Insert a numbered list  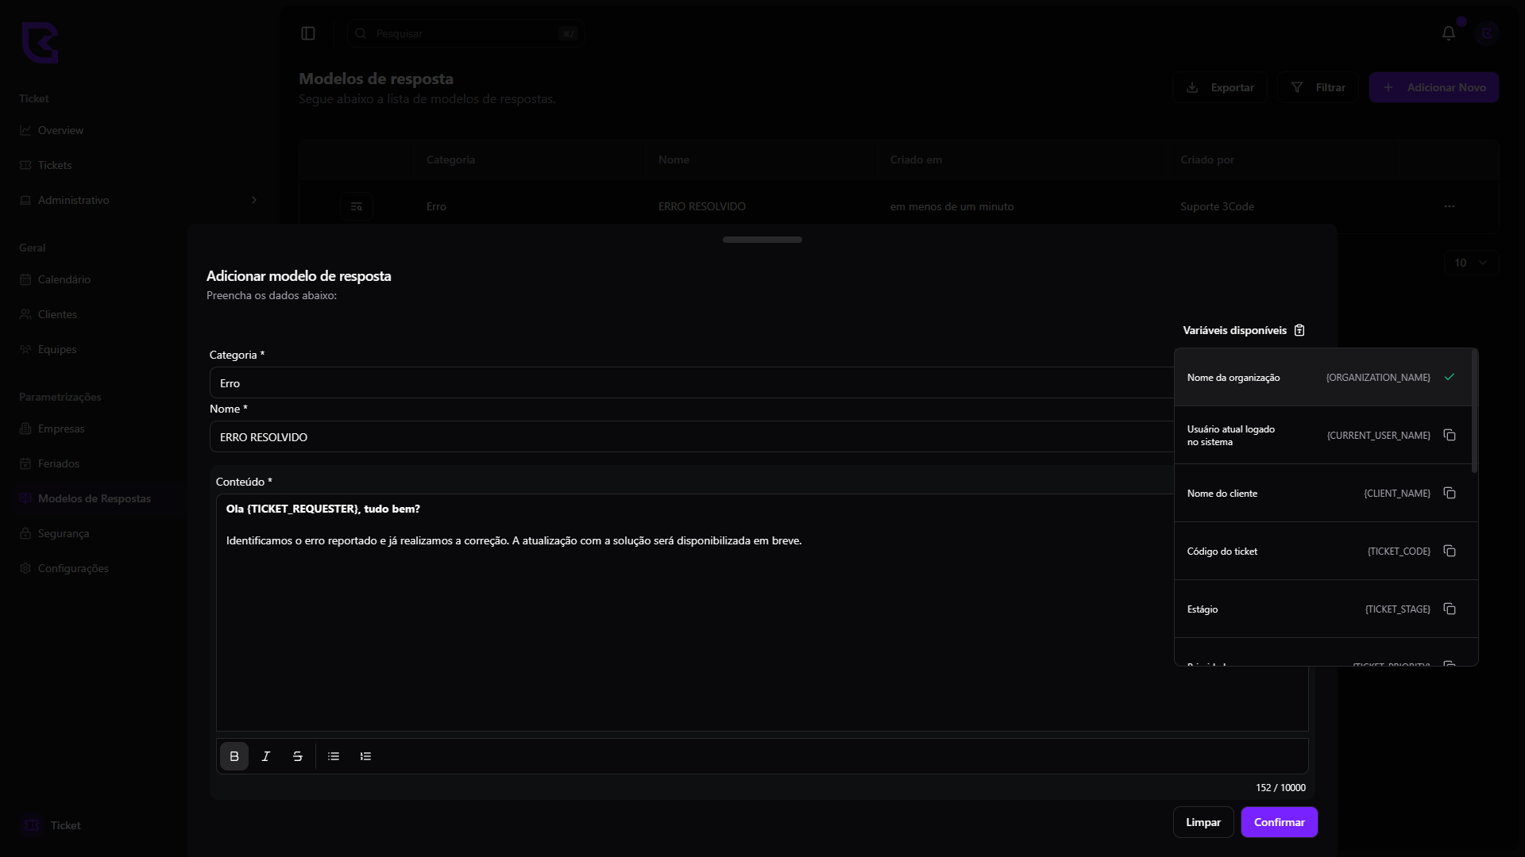(365, 757)
